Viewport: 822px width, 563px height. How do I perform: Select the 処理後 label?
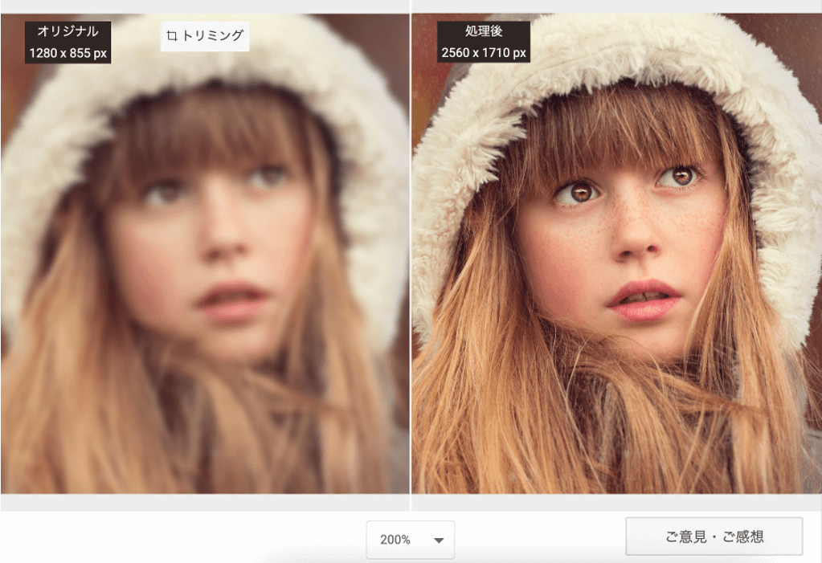483,31
